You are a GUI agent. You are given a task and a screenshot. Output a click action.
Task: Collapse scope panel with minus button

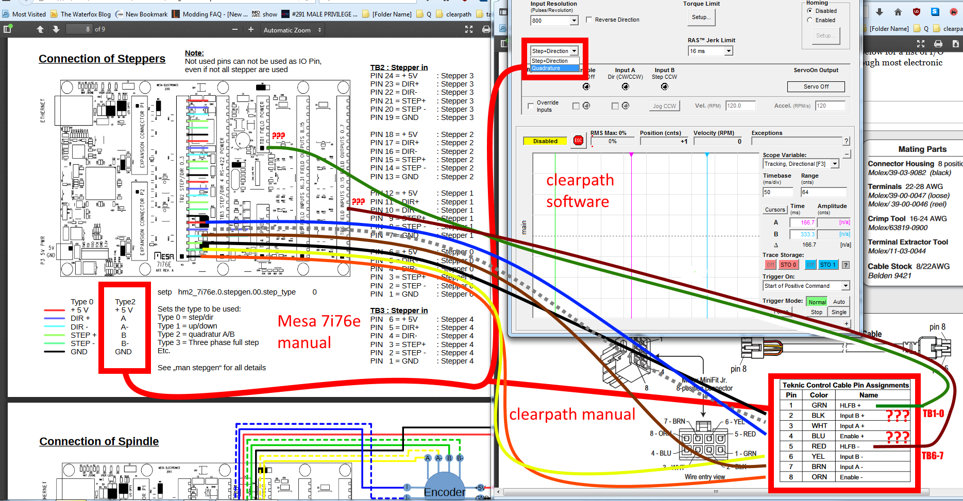[847, 153]
